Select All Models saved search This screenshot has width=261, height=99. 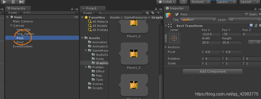98,26
